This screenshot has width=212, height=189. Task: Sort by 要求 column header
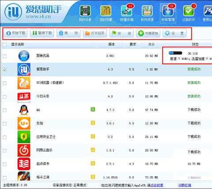132,44
